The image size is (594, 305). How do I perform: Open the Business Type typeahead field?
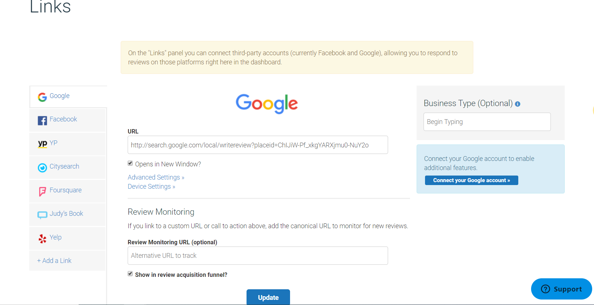[x=487, y=122]
